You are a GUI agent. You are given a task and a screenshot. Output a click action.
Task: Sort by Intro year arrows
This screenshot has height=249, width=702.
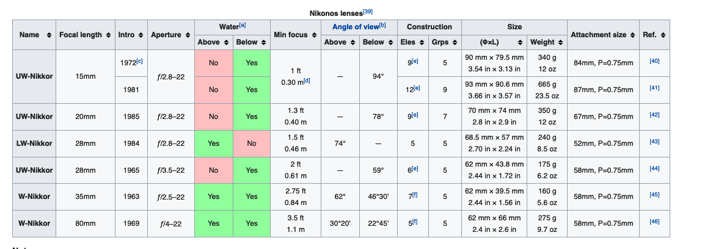click(140, 35)
